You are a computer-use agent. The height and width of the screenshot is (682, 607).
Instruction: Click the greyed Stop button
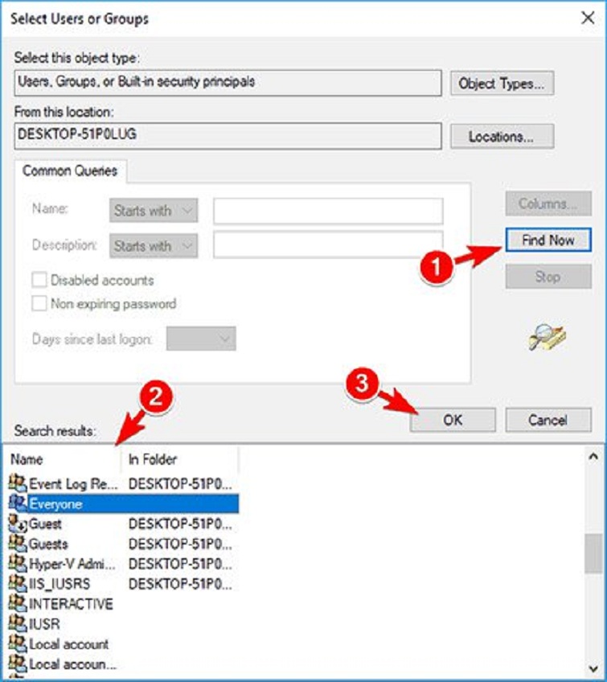pos(548,276)
